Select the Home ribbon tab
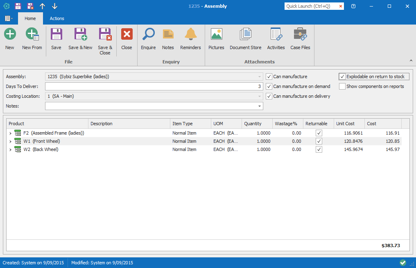 [x=30, y=18]
